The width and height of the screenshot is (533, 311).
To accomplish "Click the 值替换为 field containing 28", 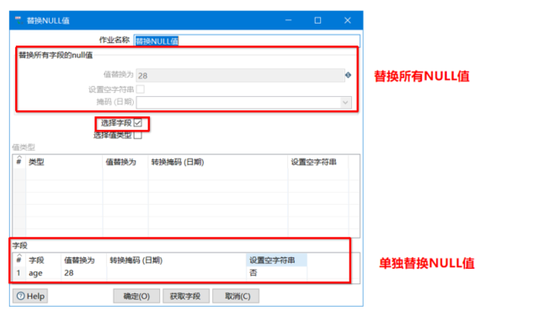I will click(x=240, y=76).
